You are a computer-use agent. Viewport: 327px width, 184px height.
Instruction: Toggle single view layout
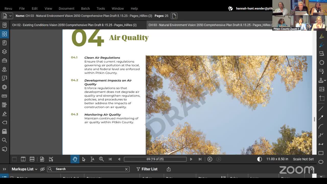click(14, 159)
